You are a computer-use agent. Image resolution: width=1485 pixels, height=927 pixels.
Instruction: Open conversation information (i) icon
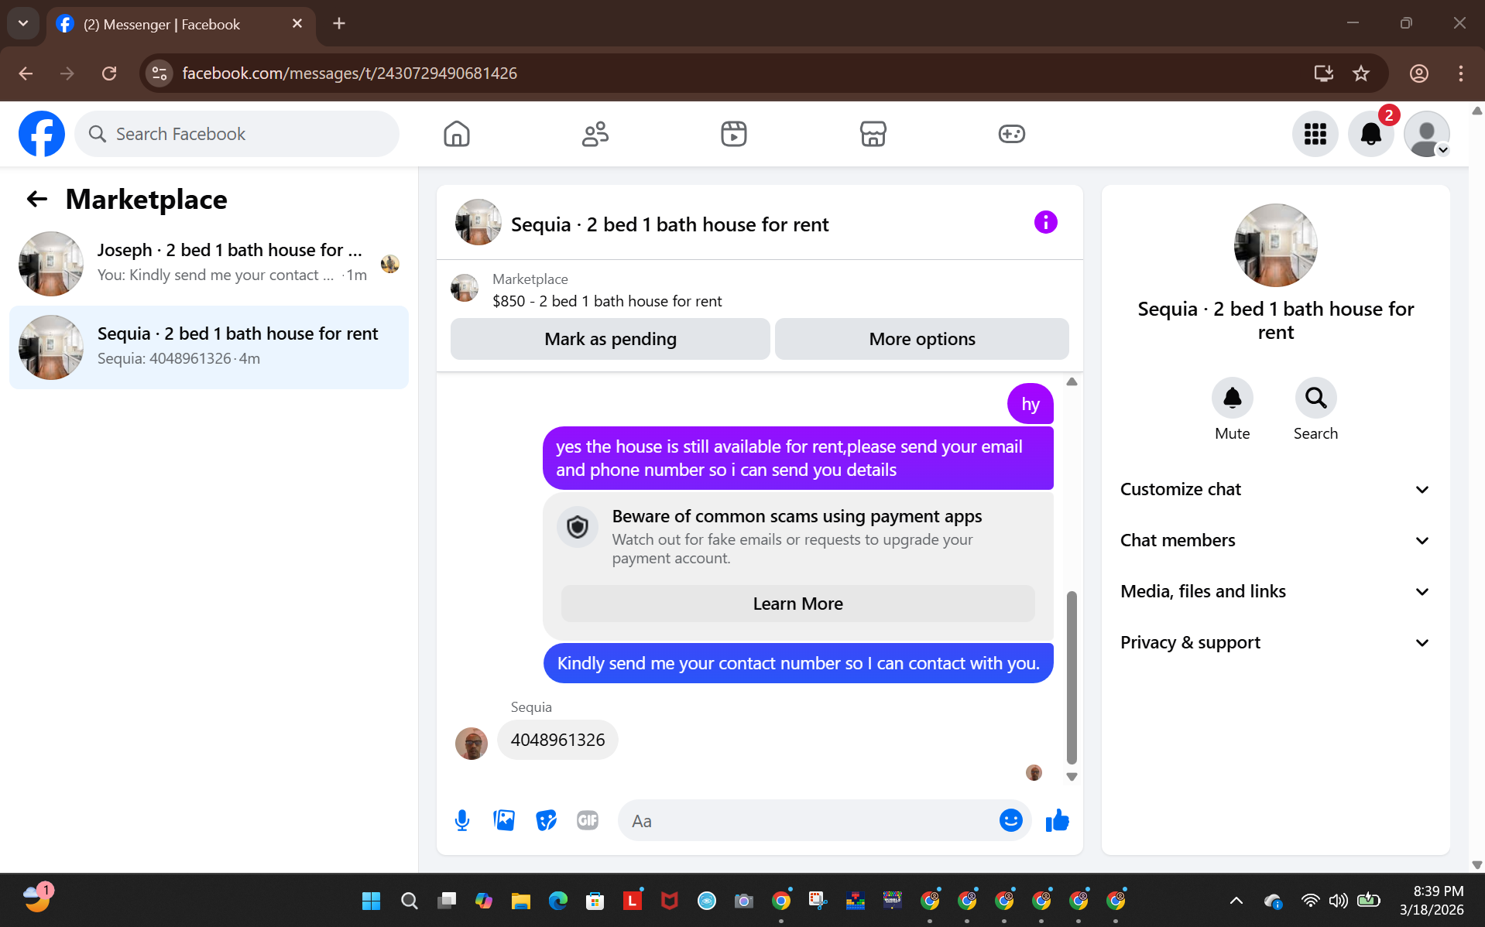(1045, 223)
